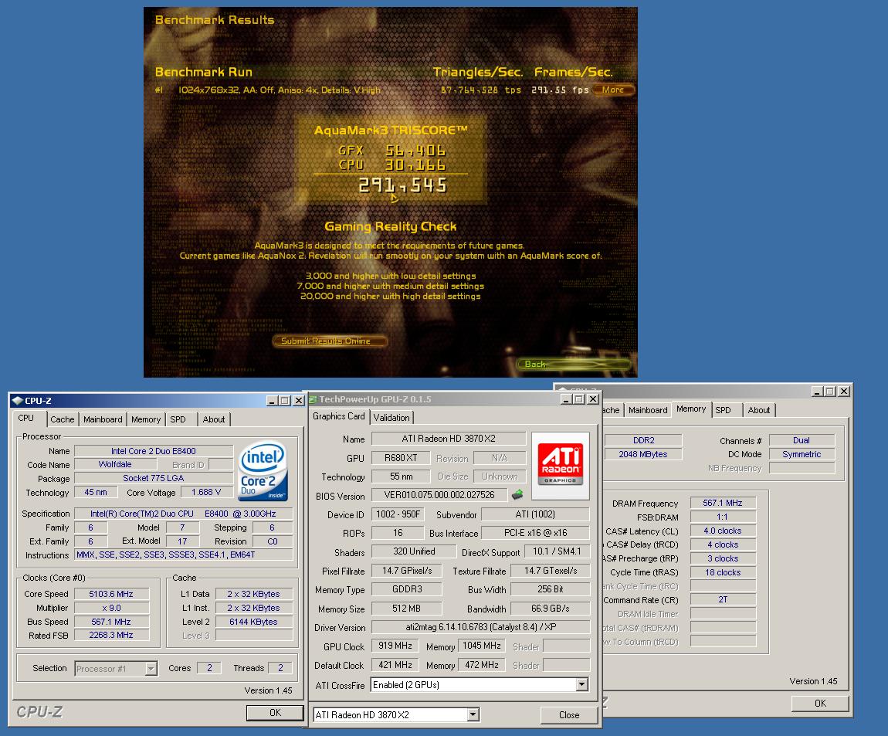888x736 pixels.
Task: Click the BIOS save chip icon in GPU-Z
Action: (x=517, y=494)
